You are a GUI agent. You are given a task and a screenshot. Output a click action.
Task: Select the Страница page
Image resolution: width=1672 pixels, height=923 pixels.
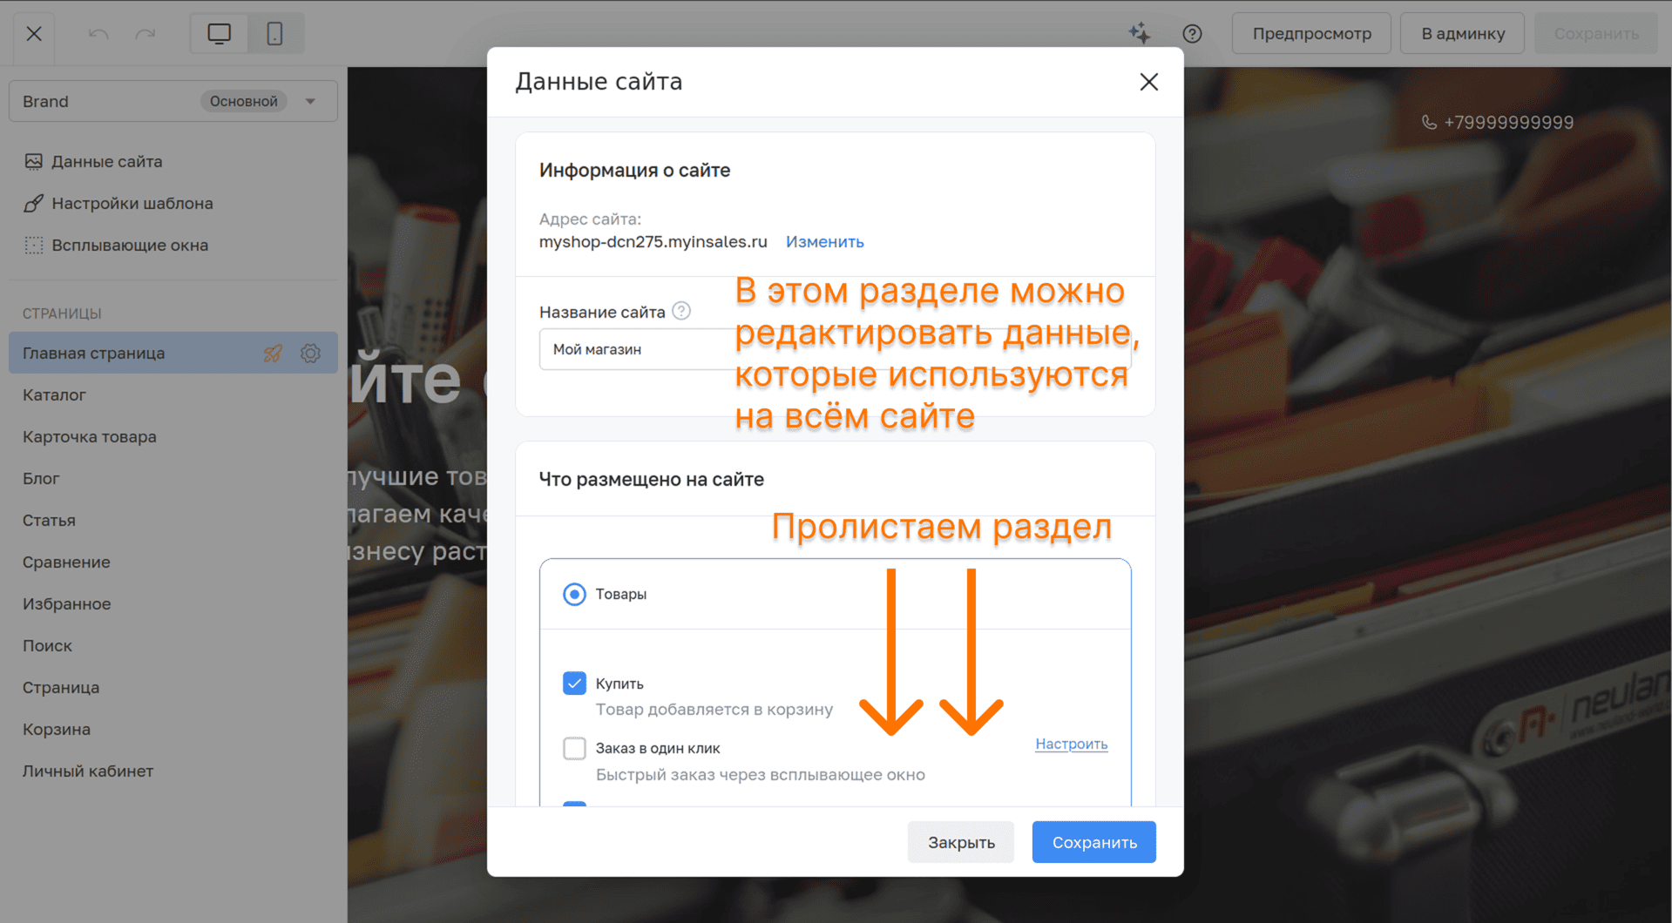pyautogui.click(x=173, y=687)
